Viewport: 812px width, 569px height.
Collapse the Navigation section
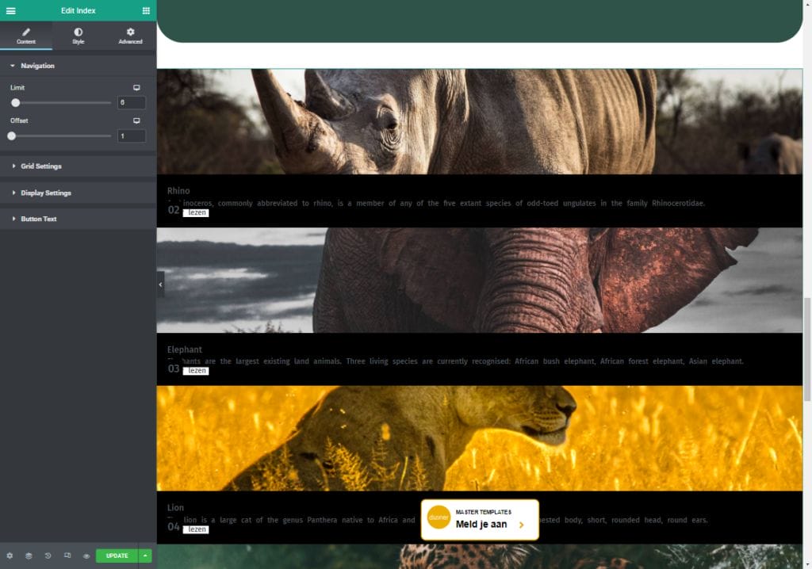[37, 66]
